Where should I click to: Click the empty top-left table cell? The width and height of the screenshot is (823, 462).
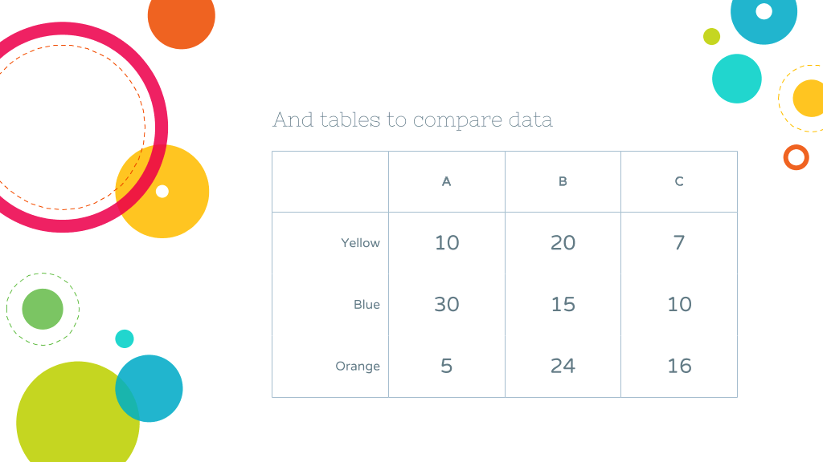coord(330,182)
